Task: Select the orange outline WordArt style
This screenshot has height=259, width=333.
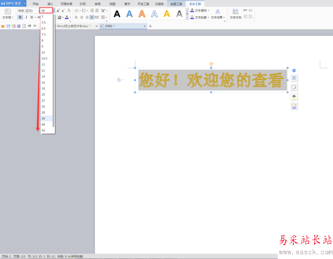Action: [x=142, y=14]
